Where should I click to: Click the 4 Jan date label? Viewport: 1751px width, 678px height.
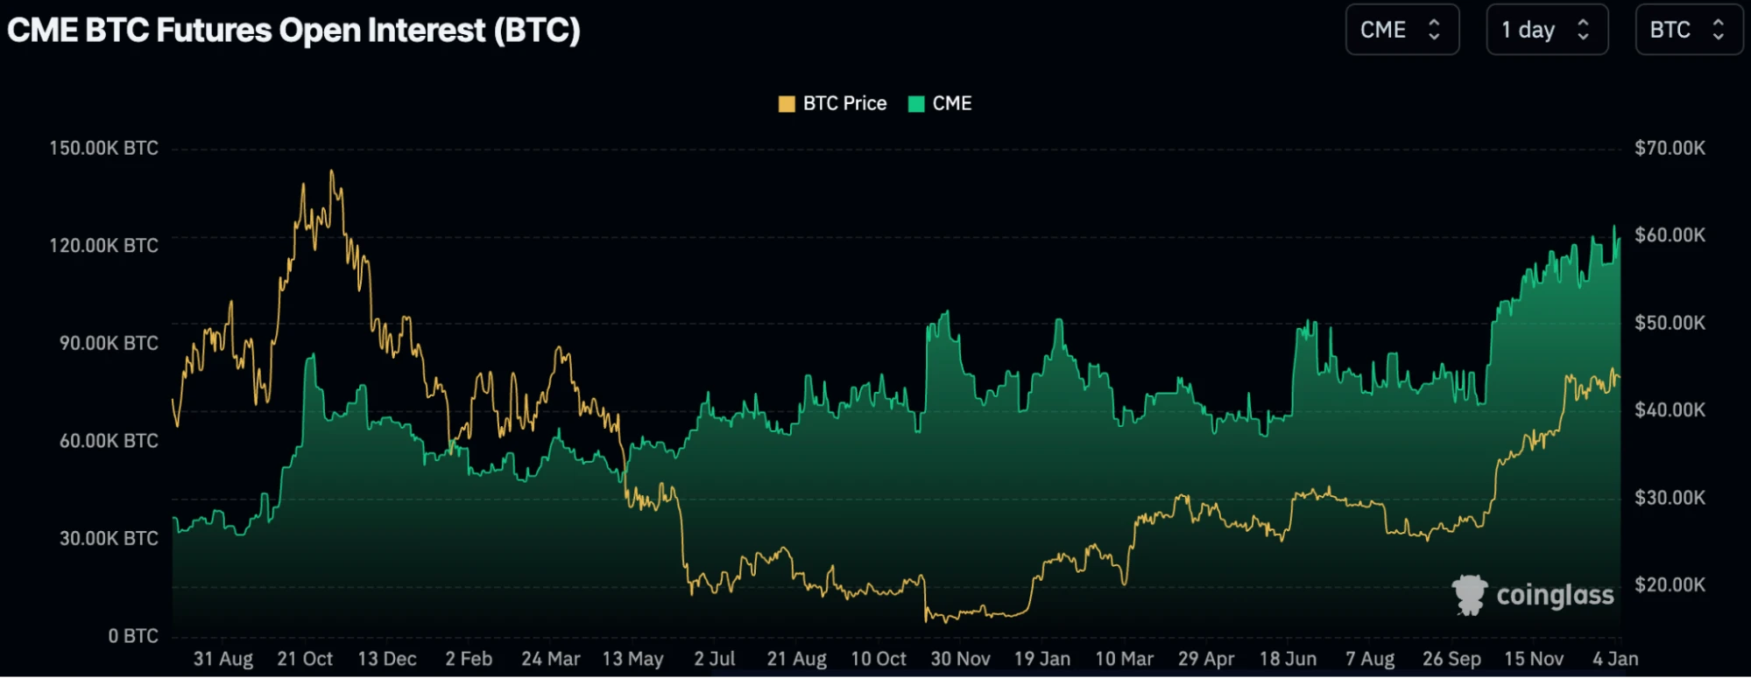coord(1615,659)
